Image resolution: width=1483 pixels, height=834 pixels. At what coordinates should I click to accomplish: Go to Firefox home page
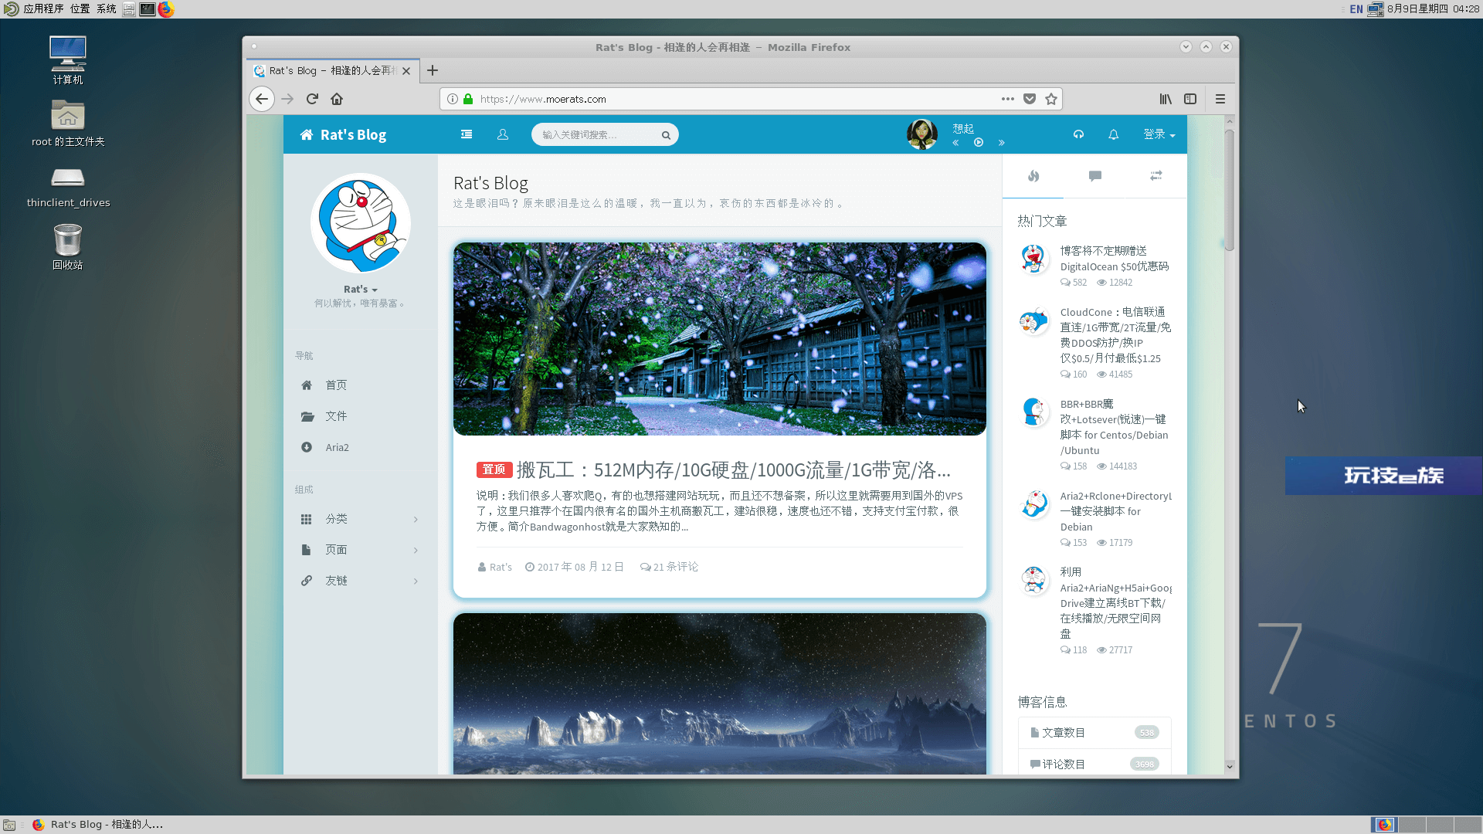pos(337,99)
